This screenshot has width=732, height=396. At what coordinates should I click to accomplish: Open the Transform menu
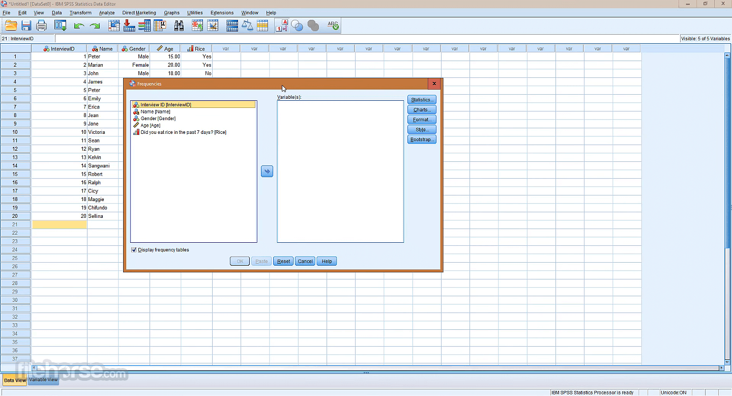point(80,13)
